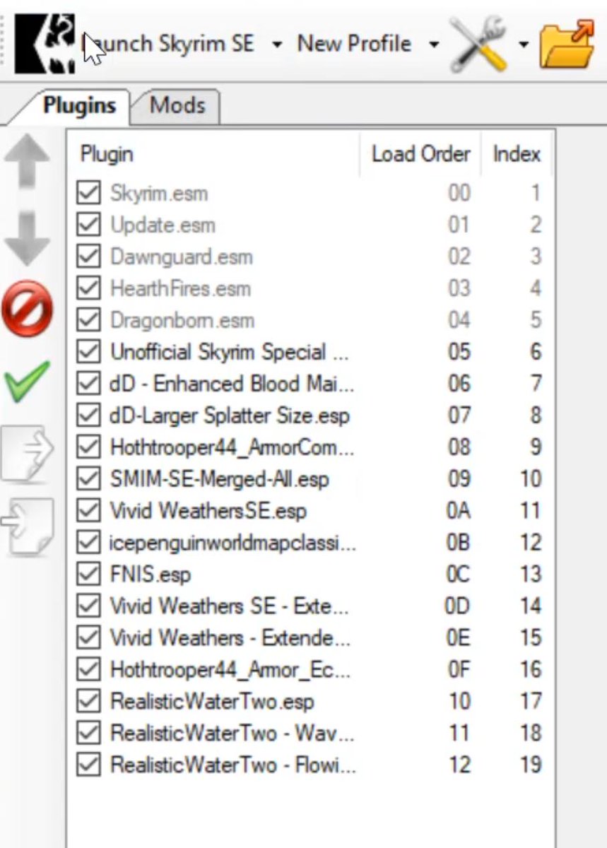The image size is (607, 848).
Task: Select Vivid Weathers SE - Exte... row
Action: click(310, 606)
